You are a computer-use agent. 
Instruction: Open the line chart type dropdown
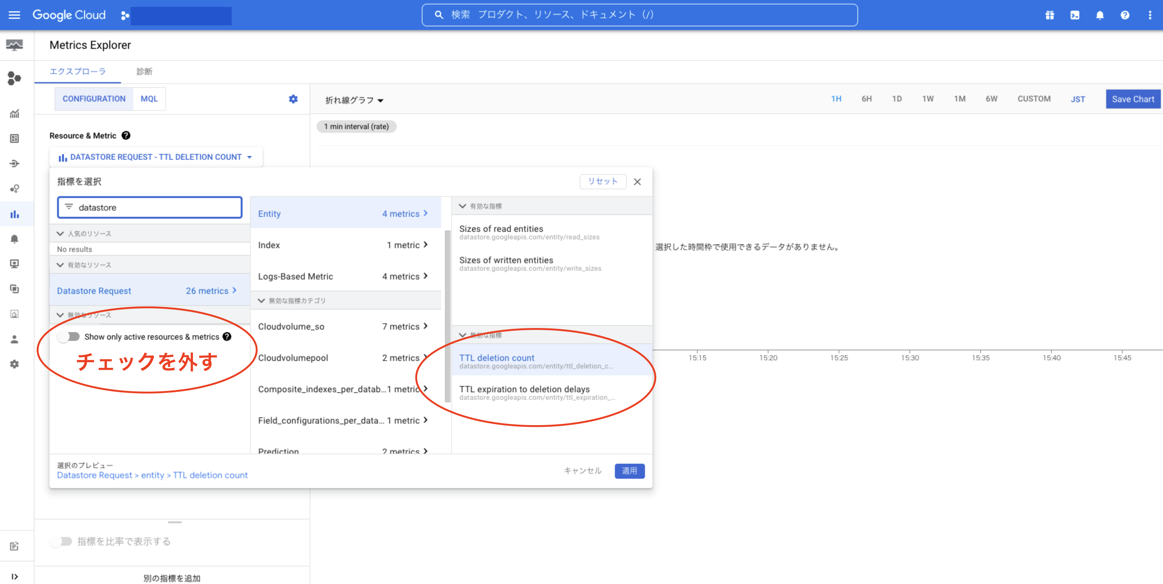click(x=354, y=100)
